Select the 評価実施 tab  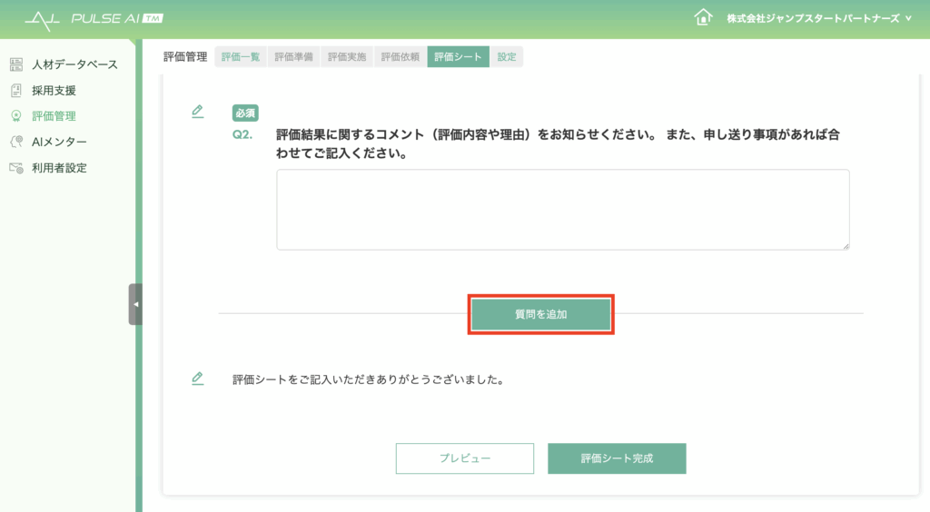pos(347,57)
